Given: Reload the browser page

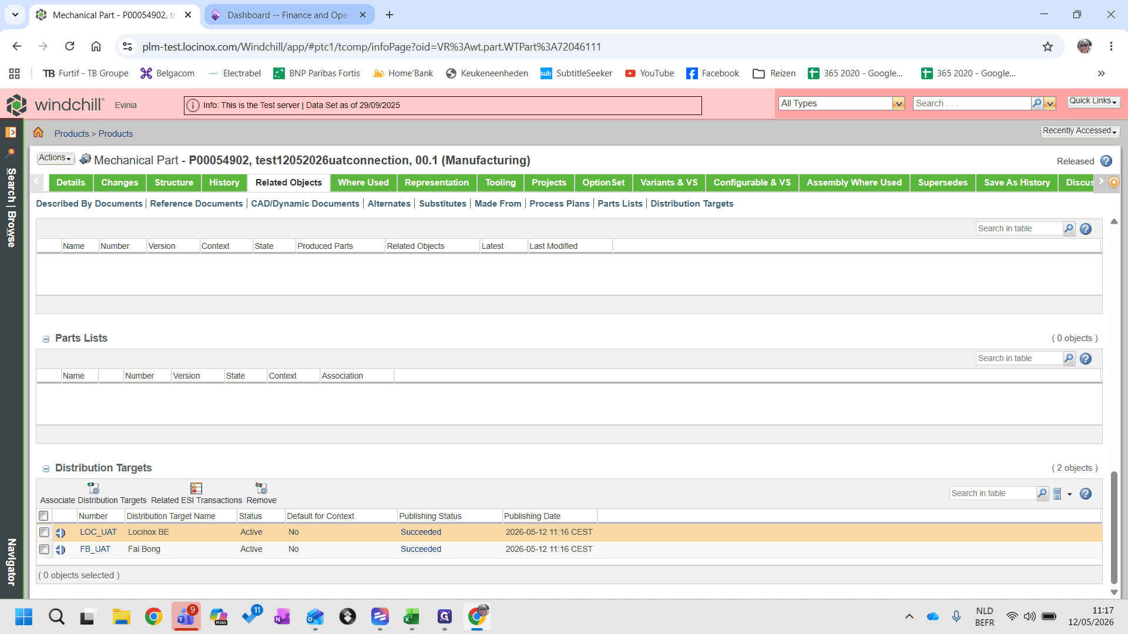Looking at the screenshot, I should (69, 46).
